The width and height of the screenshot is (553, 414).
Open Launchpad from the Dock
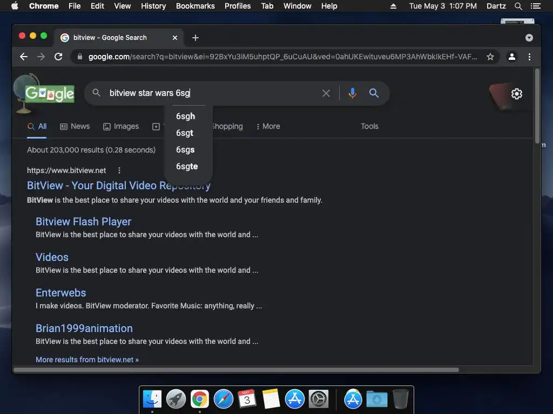pyautogui.click(x=176, y=399)
